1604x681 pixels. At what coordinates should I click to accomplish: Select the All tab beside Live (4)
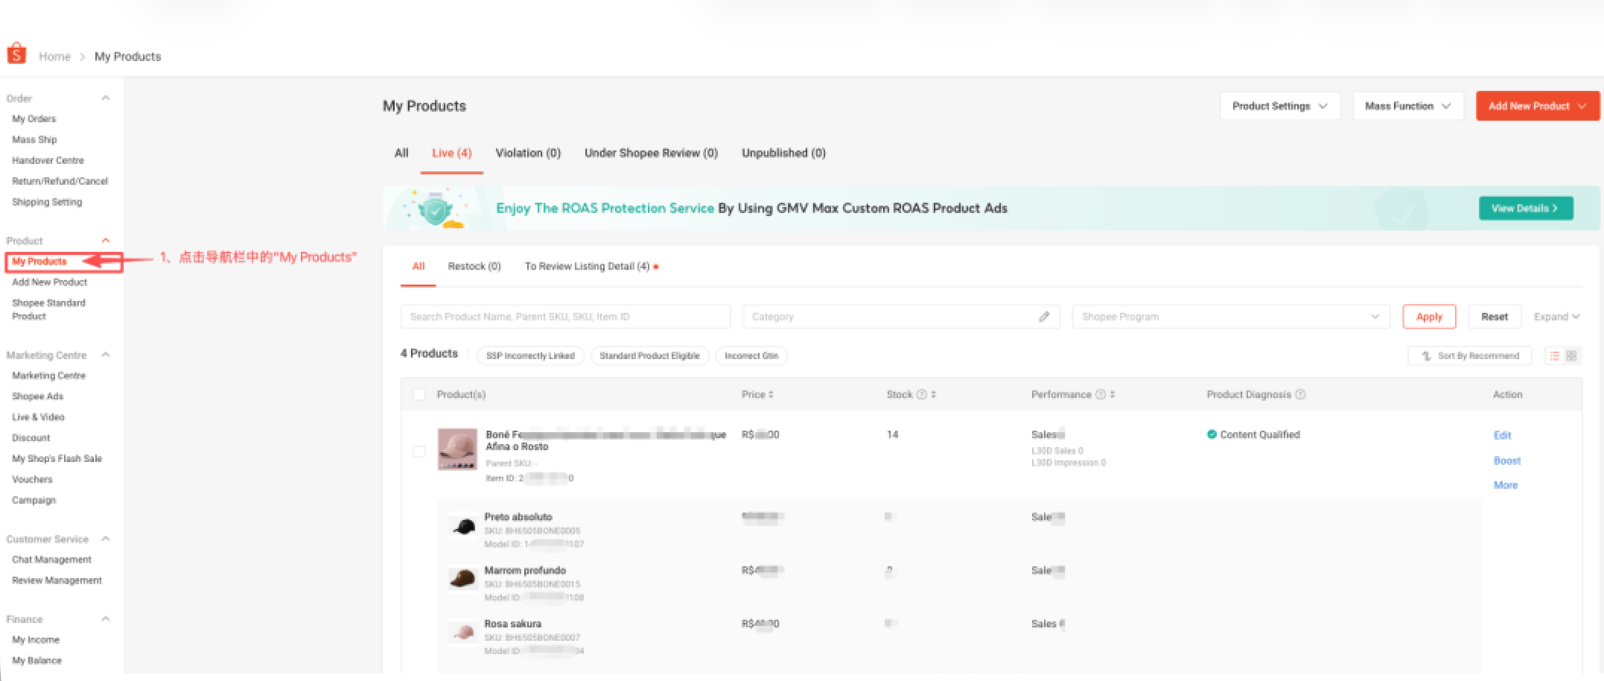click(x=401, y=153)
